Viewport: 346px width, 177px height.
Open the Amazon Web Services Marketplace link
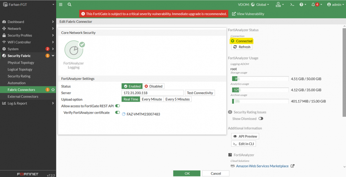pos(262,166)
